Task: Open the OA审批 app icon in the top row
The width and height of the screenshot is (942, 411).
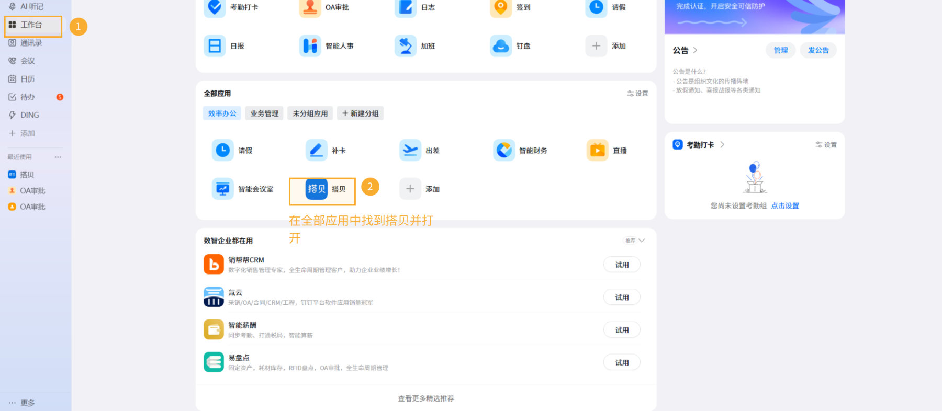Action: [310, 7]
